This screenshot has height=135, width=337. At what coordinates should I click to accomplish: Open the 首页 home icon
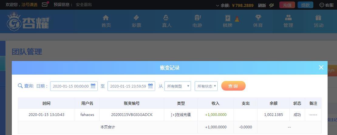106,18
